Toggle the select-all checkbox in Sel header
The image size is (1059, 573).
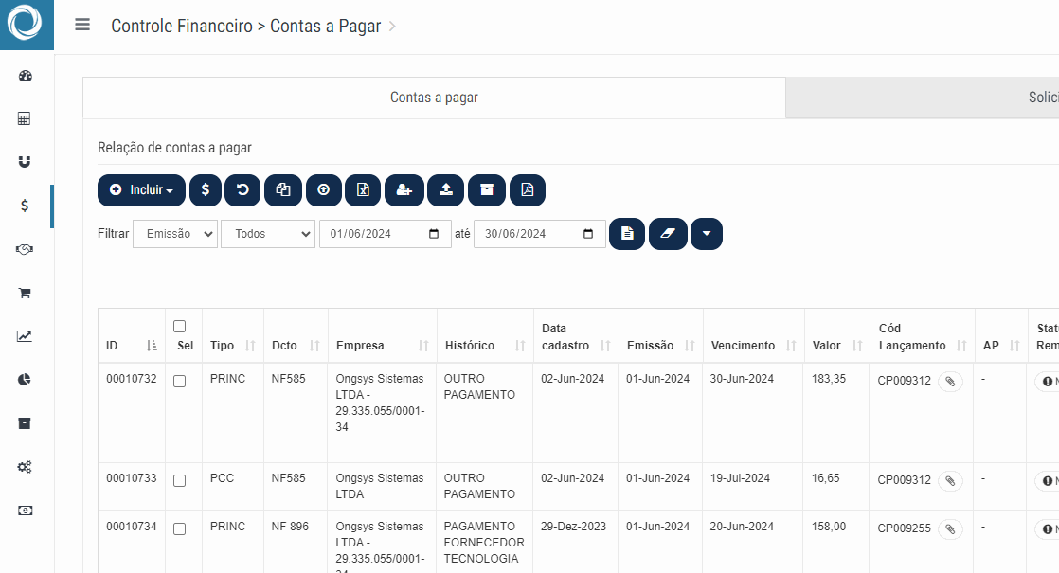point(179,327)
